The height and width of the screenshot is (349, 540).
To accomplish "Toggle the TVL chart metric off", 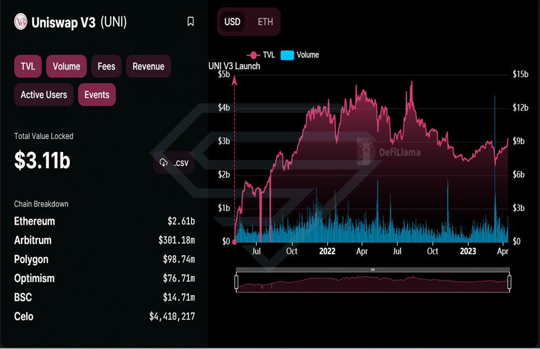I will (28, 66).
